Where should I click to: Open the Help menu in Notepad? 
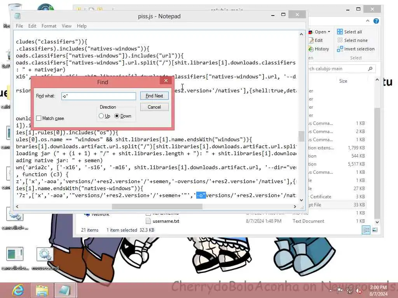tap(82, 26)
